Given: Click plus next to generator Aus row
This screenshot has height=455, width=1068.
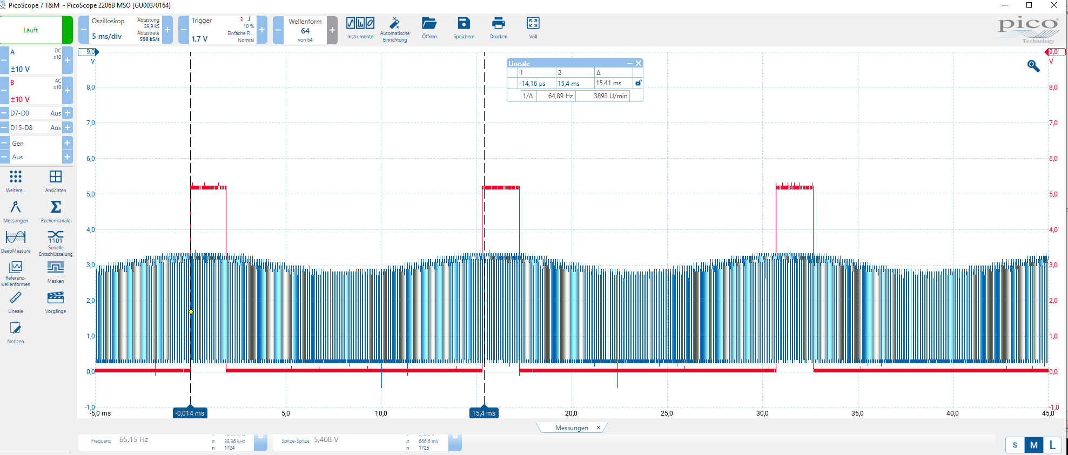Looking at the screenshot, I should pyautogui.click(x=68, y=157).
